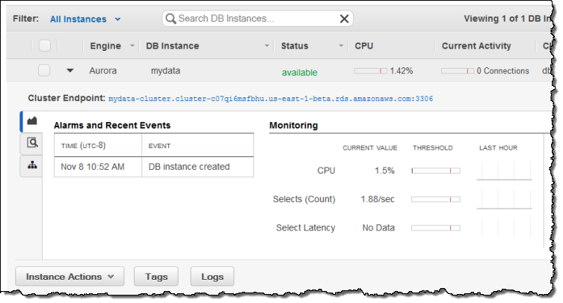The image size is (563, 303).
Task: Open the All Instances filter dropdown
Action: pos(85,19)
